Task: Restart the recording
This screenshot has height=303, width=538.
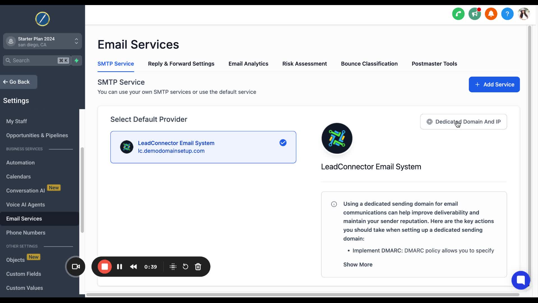Action: [x=185, y=267]
